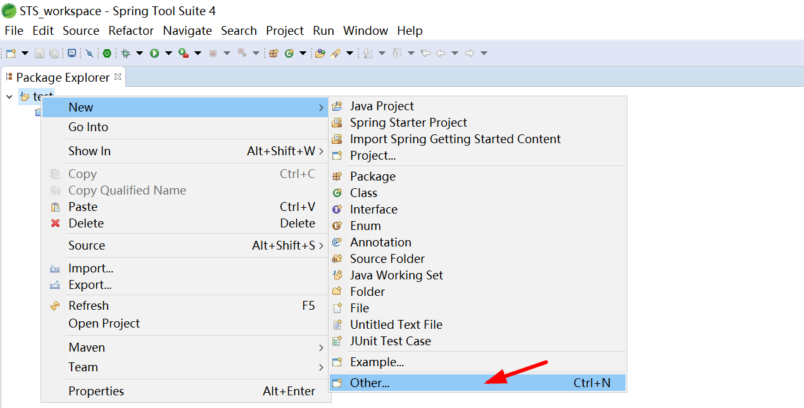Open the Edit menu
This screenshot has width=804, height=408.
tap(43, 30)
